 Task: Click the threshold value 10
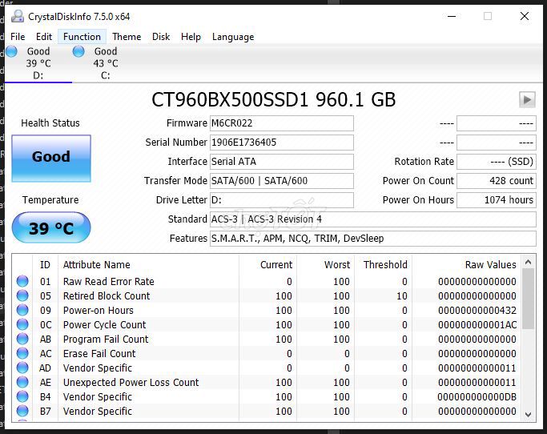pos(401,295)
